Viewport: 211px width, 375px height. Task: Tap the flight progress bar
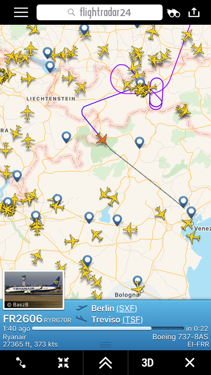pos(108,328)
